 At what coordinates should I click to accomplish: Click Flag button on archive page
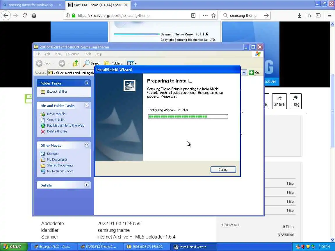295,101
